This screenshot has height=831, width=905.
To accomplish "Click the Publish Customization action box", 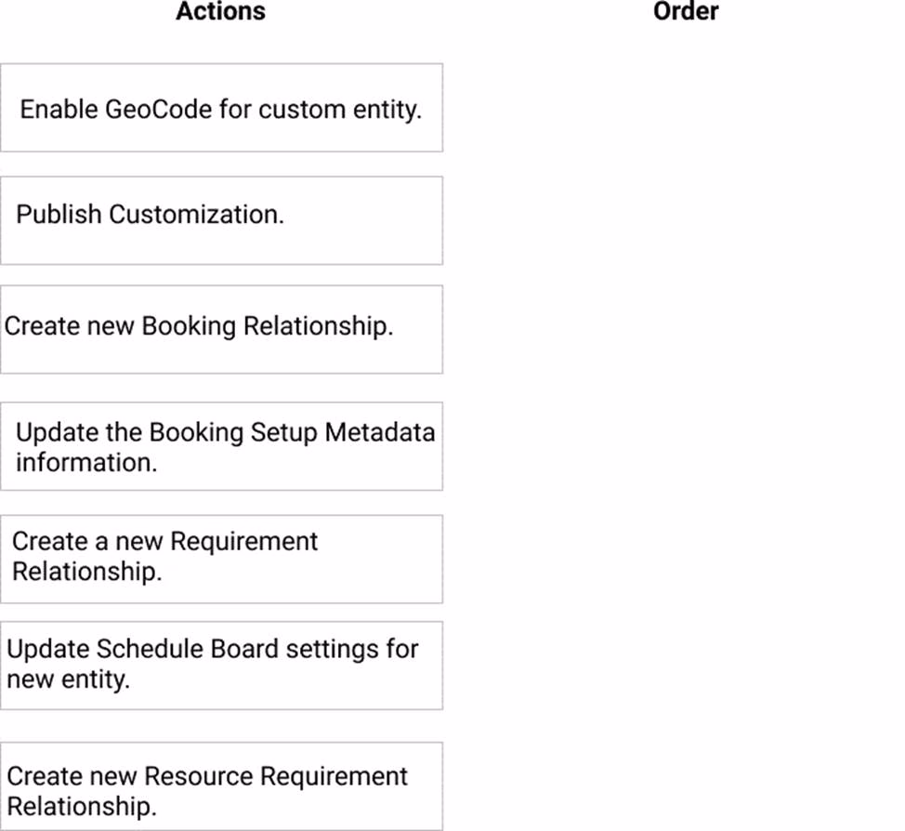I will coord(221,220).
